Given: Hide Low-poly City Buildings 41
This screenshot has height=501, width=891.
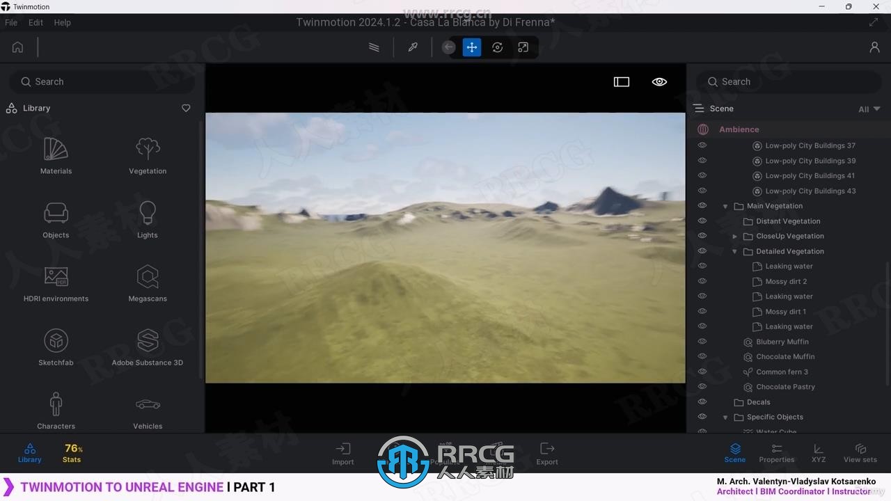Looking at the screenshot, I should point(702,175).
